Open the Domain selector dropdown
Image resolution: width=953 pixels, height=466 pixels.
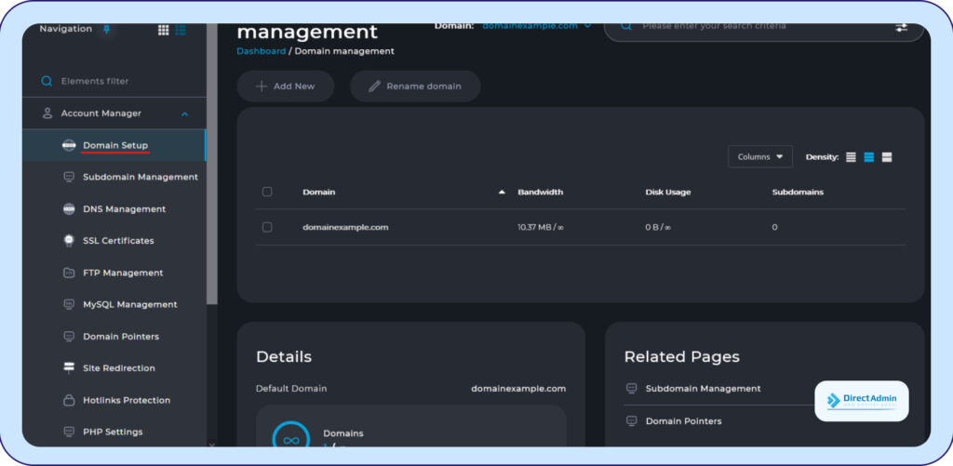(537, 26)
